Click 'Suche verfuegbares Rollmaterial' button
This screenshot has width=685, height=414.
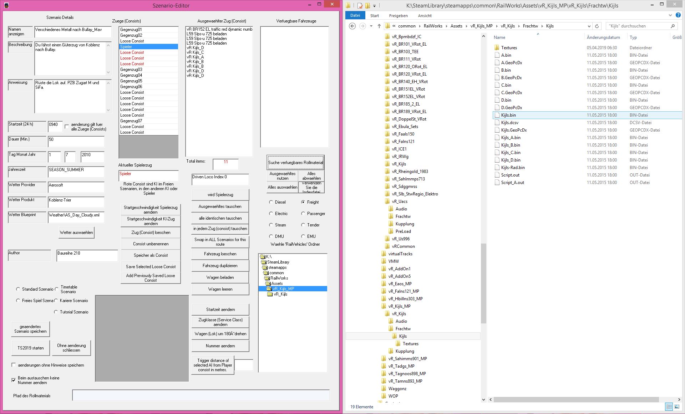(x=295, y=163)
